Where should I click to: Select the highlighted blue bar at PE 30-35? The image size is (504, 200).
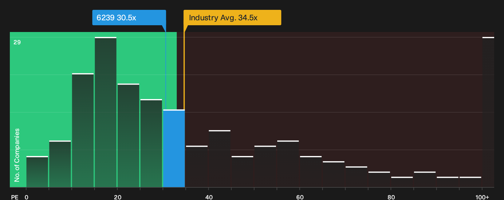tap(174, 148)
